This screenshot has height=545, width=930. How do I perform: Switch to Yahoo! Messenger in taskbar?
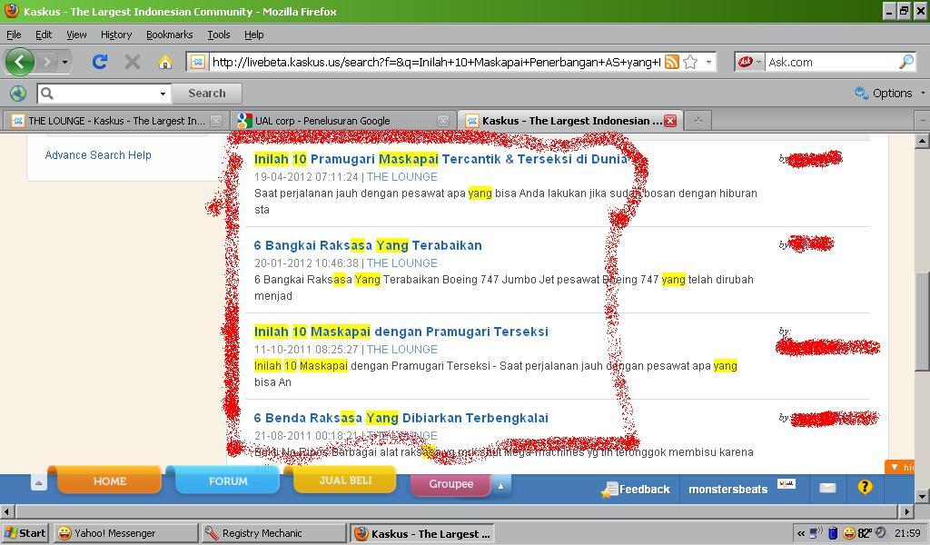(124, 533)
